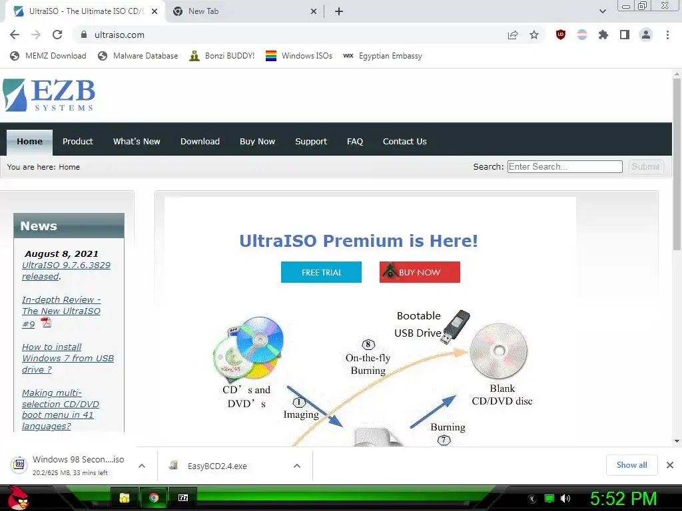Toggle Chrome side panel
This screenshot has height=511, width=682.
625,35
